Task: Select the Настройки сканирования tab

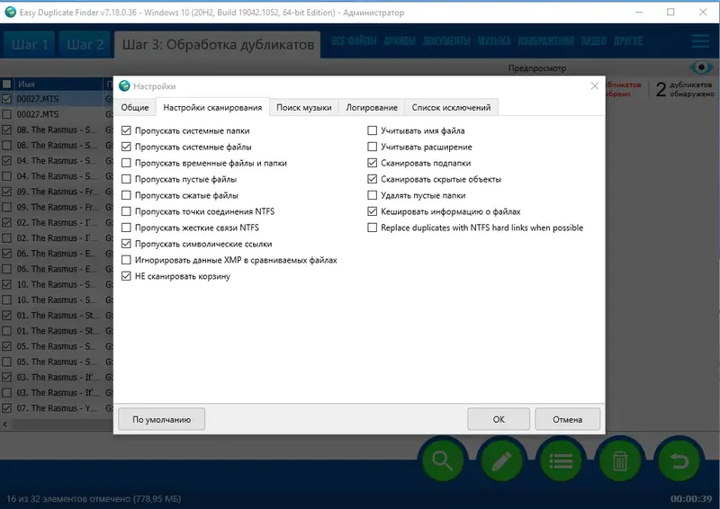Action: (212, 107)
